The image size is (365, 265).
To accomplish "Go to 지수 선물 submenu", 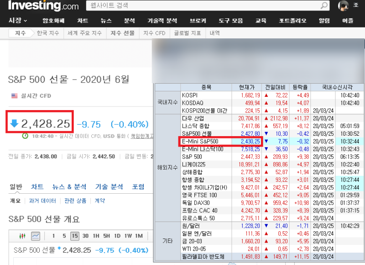I will tap(123, 33).
